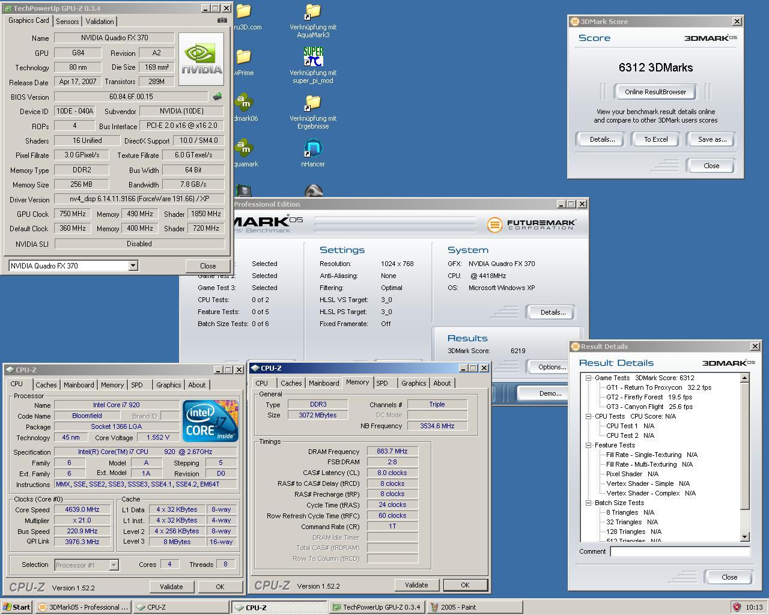Collapse the Batch Size Tests tree node

pos(589,503)
